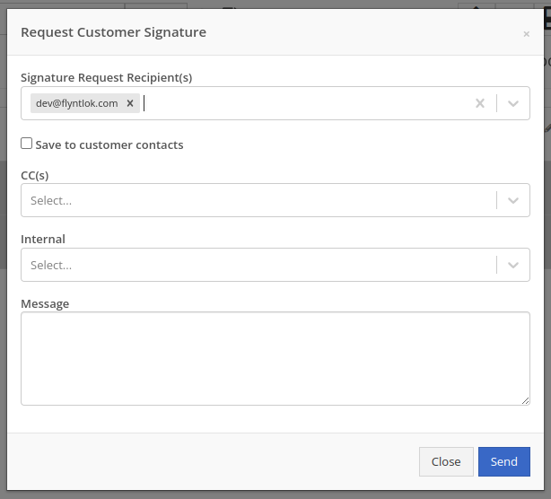The height and width of the screenshot is (499, 551).
Task: Open the CC(s) dropdown chevron
Action: click(513, 200)
